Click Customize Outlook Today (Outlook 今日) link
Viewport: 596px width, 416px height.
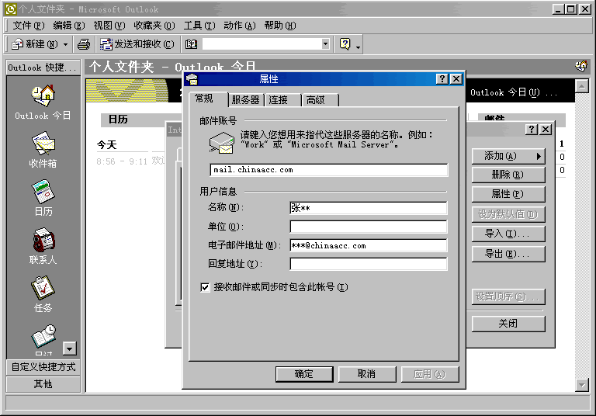pos(514,92)
